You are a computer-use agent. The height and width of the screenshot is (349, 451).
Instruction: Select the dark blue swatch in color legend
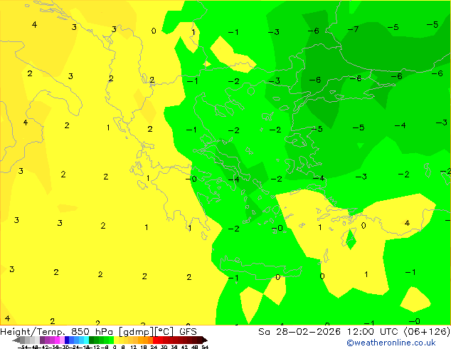[67, 340]
